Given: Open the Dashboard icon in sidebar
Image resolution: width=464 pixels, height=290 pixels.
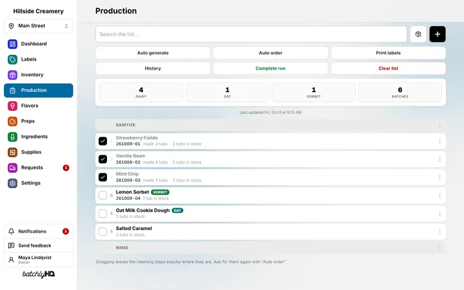Looking at the screenshot, I should 12,44.
